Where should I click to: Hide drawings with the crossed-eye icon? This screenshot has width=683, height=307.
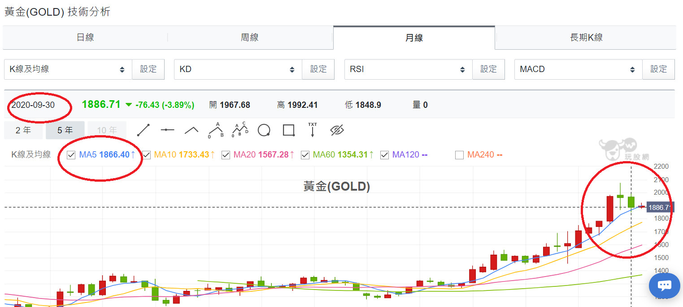coord(337,130)
